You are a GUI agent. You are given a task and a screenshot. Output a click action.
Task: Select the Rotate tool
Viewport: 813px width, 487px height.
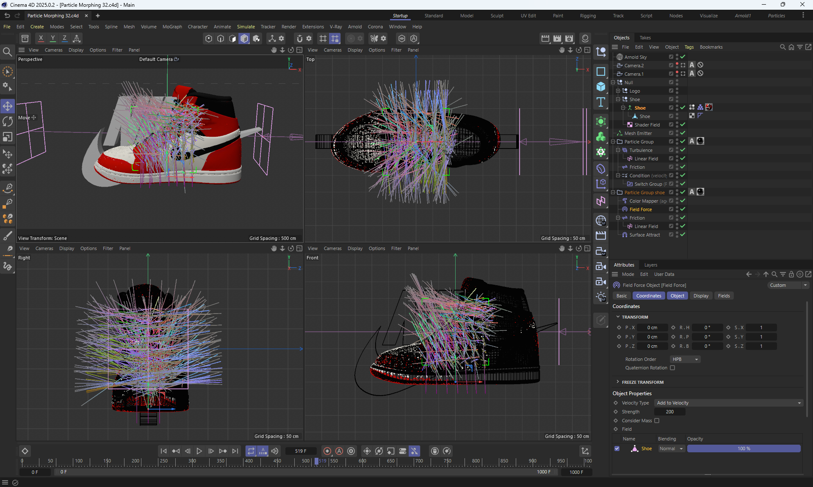[x=8, y=121]
